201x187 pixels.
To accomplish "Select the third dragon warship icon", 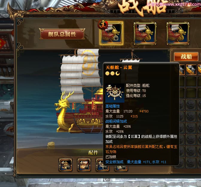I will click(178, 33).
